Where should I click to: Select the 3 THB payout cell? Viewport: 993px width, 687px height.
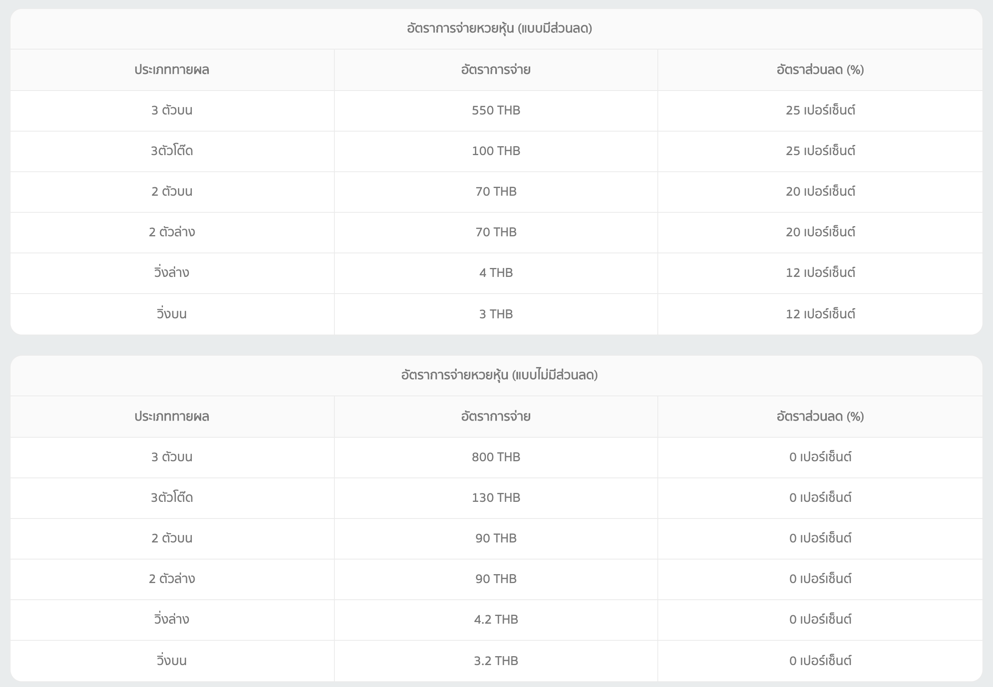coord(496,314)
